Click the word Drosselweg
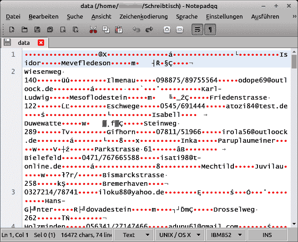Screen dimensions: 298x242 [x=234, y=209]
